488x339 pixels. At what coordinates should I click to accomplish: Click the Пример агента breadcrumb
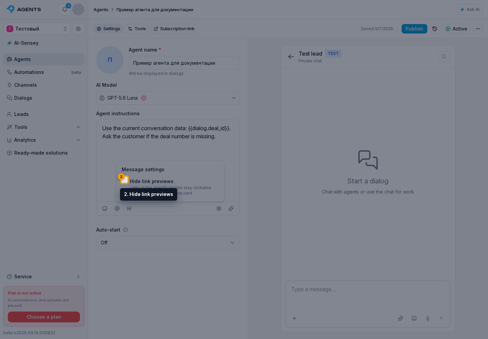click(x=155, y=9)
